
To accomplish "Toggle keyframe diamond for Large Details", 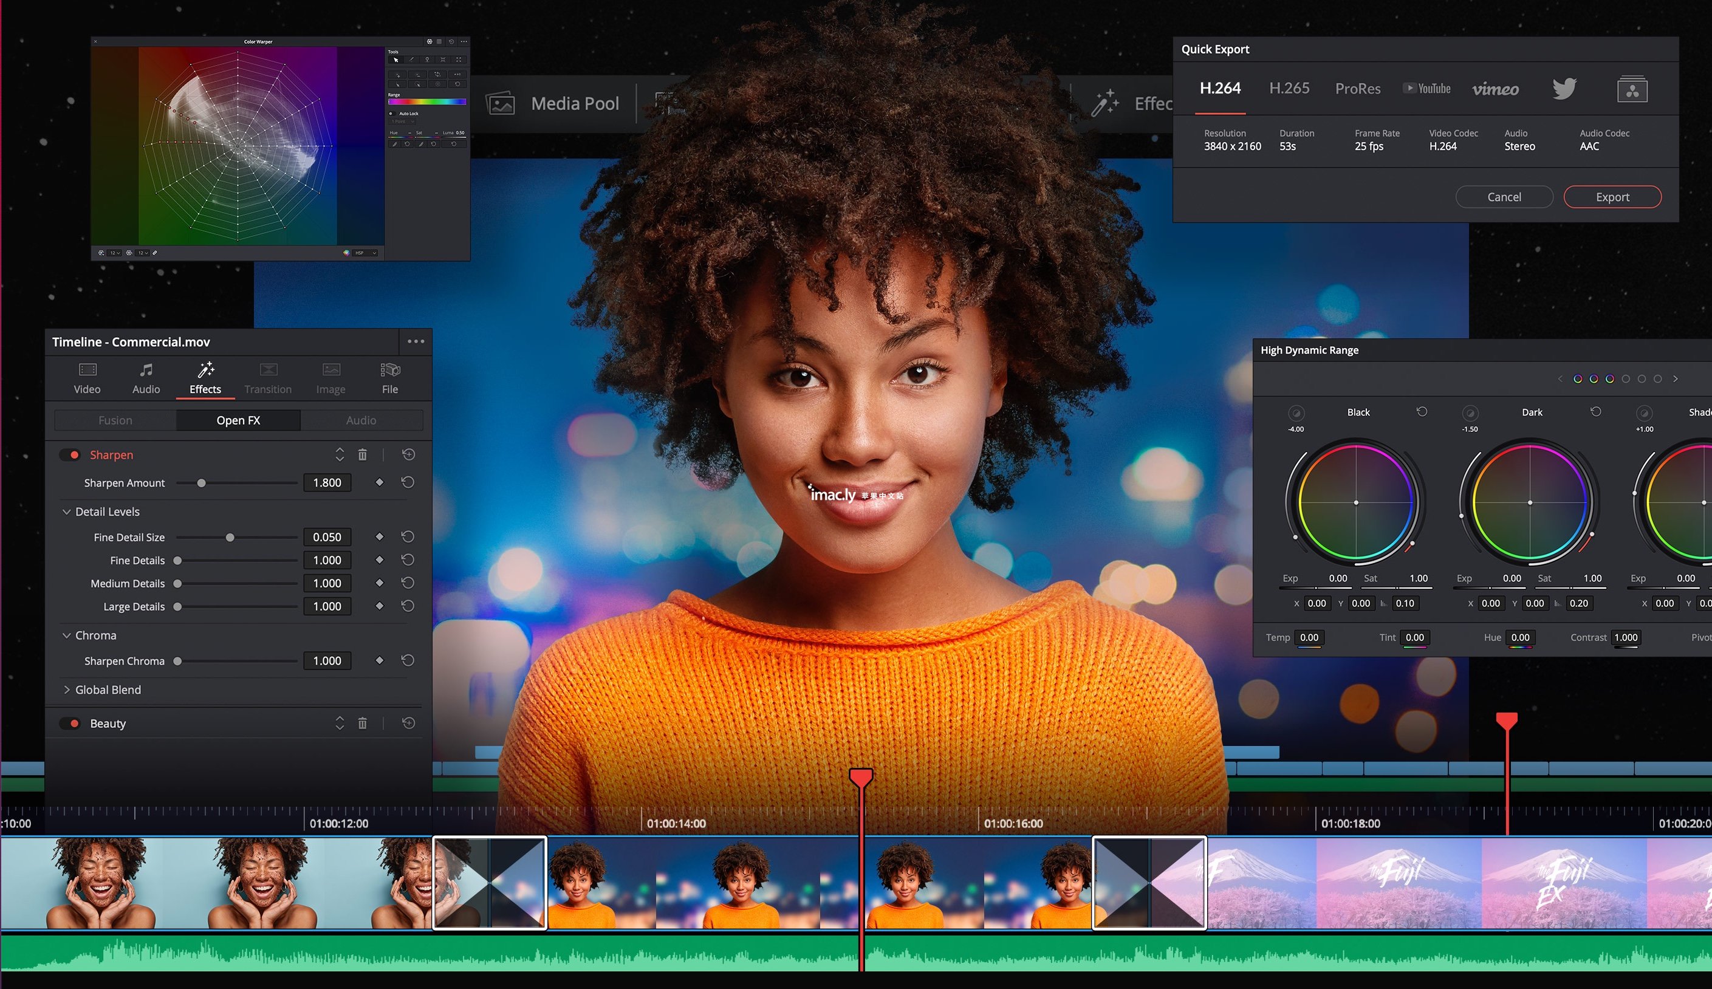I will [380, 606].
